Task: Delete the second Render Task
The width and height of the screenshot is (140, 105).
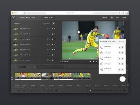Action: coord(122,53)
